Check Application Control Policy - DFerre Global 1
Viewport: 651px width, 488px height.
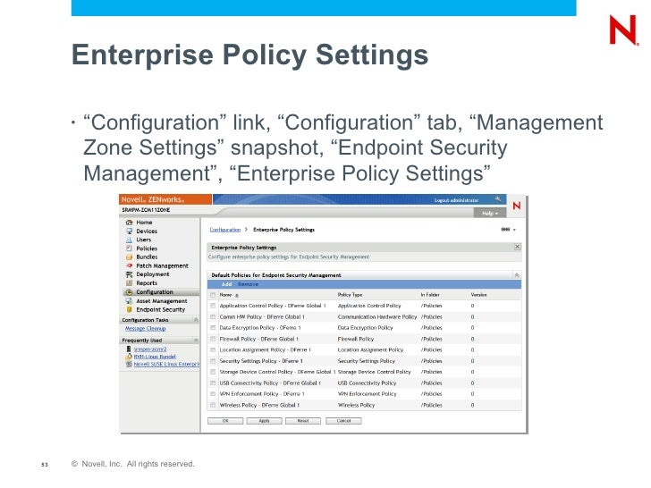(x=213, y=306)
